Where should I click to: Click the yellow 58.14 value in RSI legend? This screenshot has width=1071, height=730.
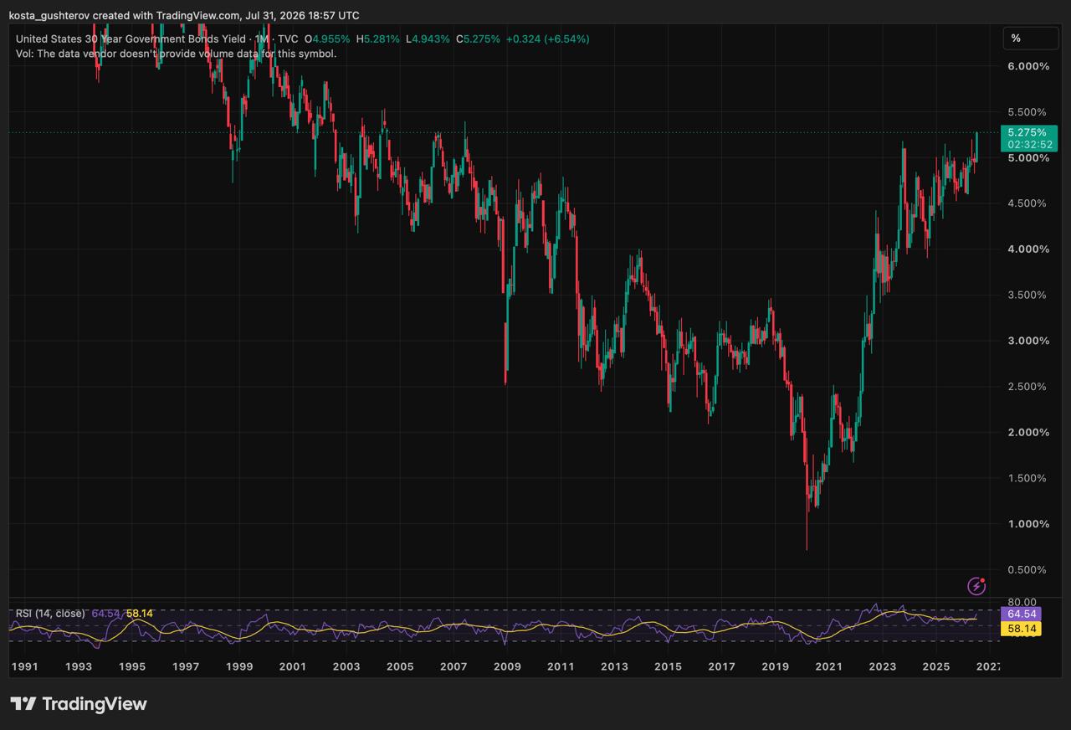coord(140,614)
